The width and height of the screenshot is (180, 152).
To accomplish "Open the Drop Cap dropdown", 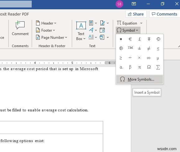I will [93, 37].
